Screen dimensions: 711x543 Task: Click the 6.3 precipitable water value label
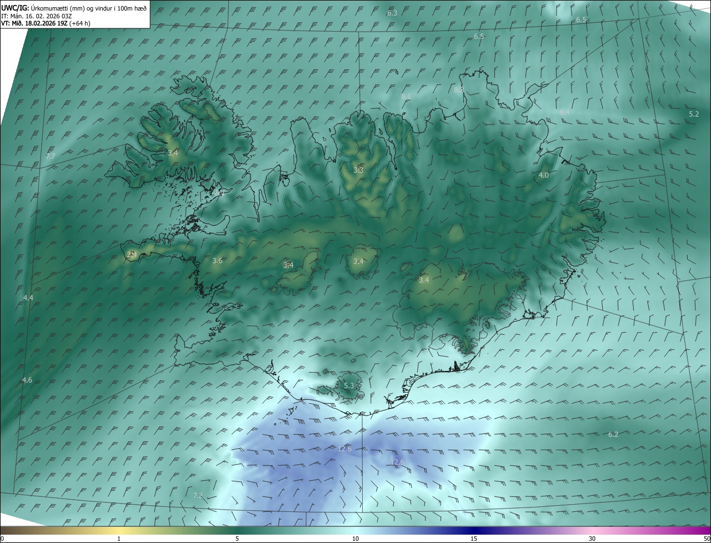coord(392,13)
